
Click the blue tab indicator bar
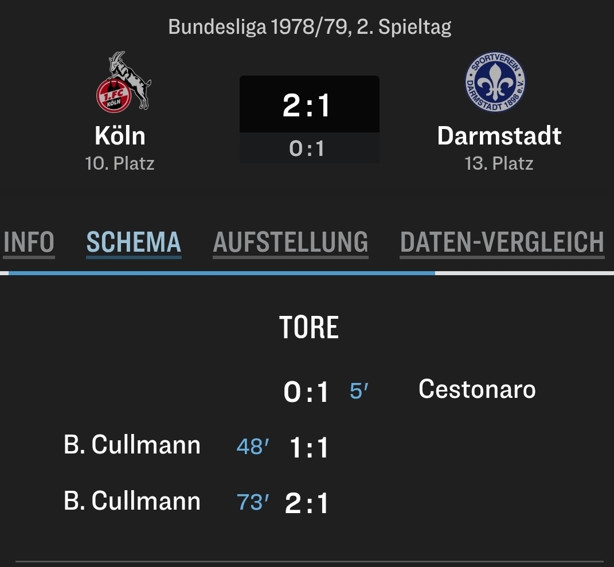coord(221,273)
